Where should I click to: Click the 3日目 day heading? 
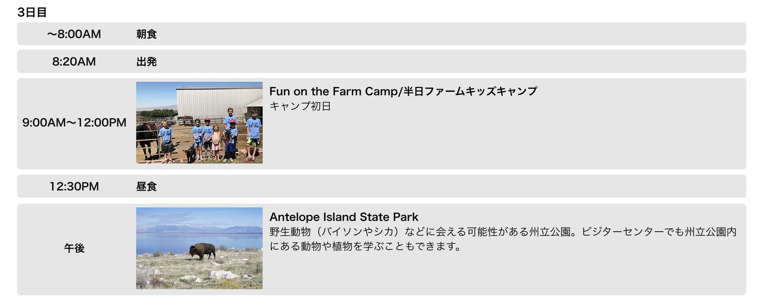(32, 12)
